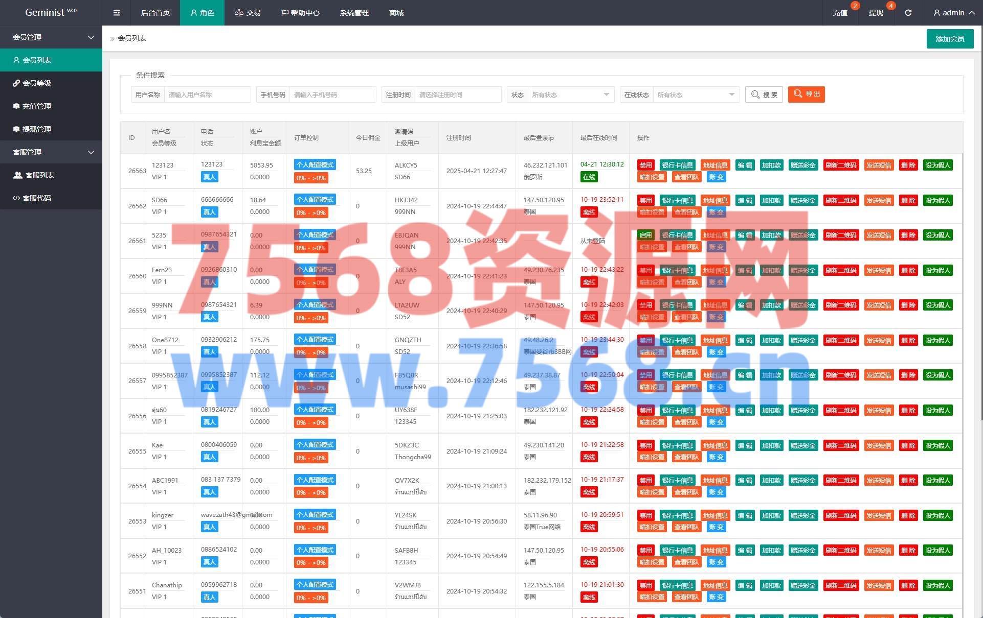Open 会员等级 in the sidebar
The height and width of the screenshot is (618, 983).
tap(37, 83)
